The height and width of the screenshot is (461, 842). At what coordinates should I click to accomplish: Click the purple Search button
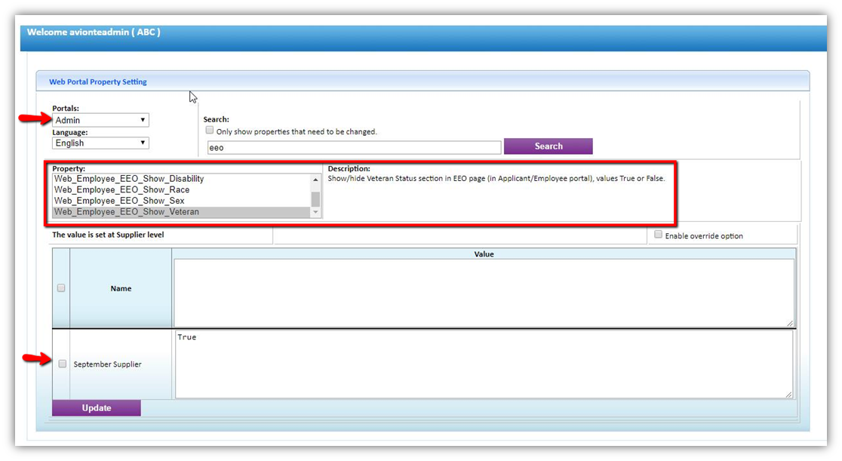pyautogui.click(x=549, y=146)
